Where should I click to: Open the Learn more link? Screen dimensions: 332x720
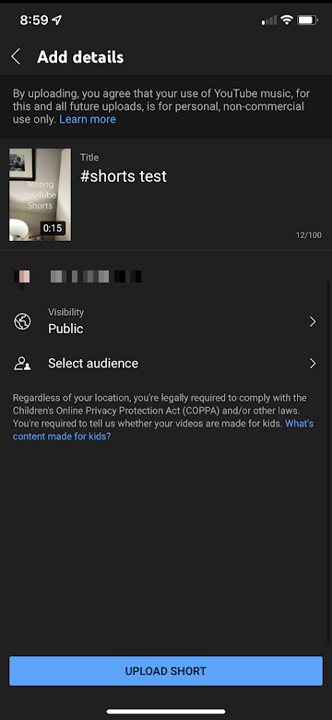88,119
